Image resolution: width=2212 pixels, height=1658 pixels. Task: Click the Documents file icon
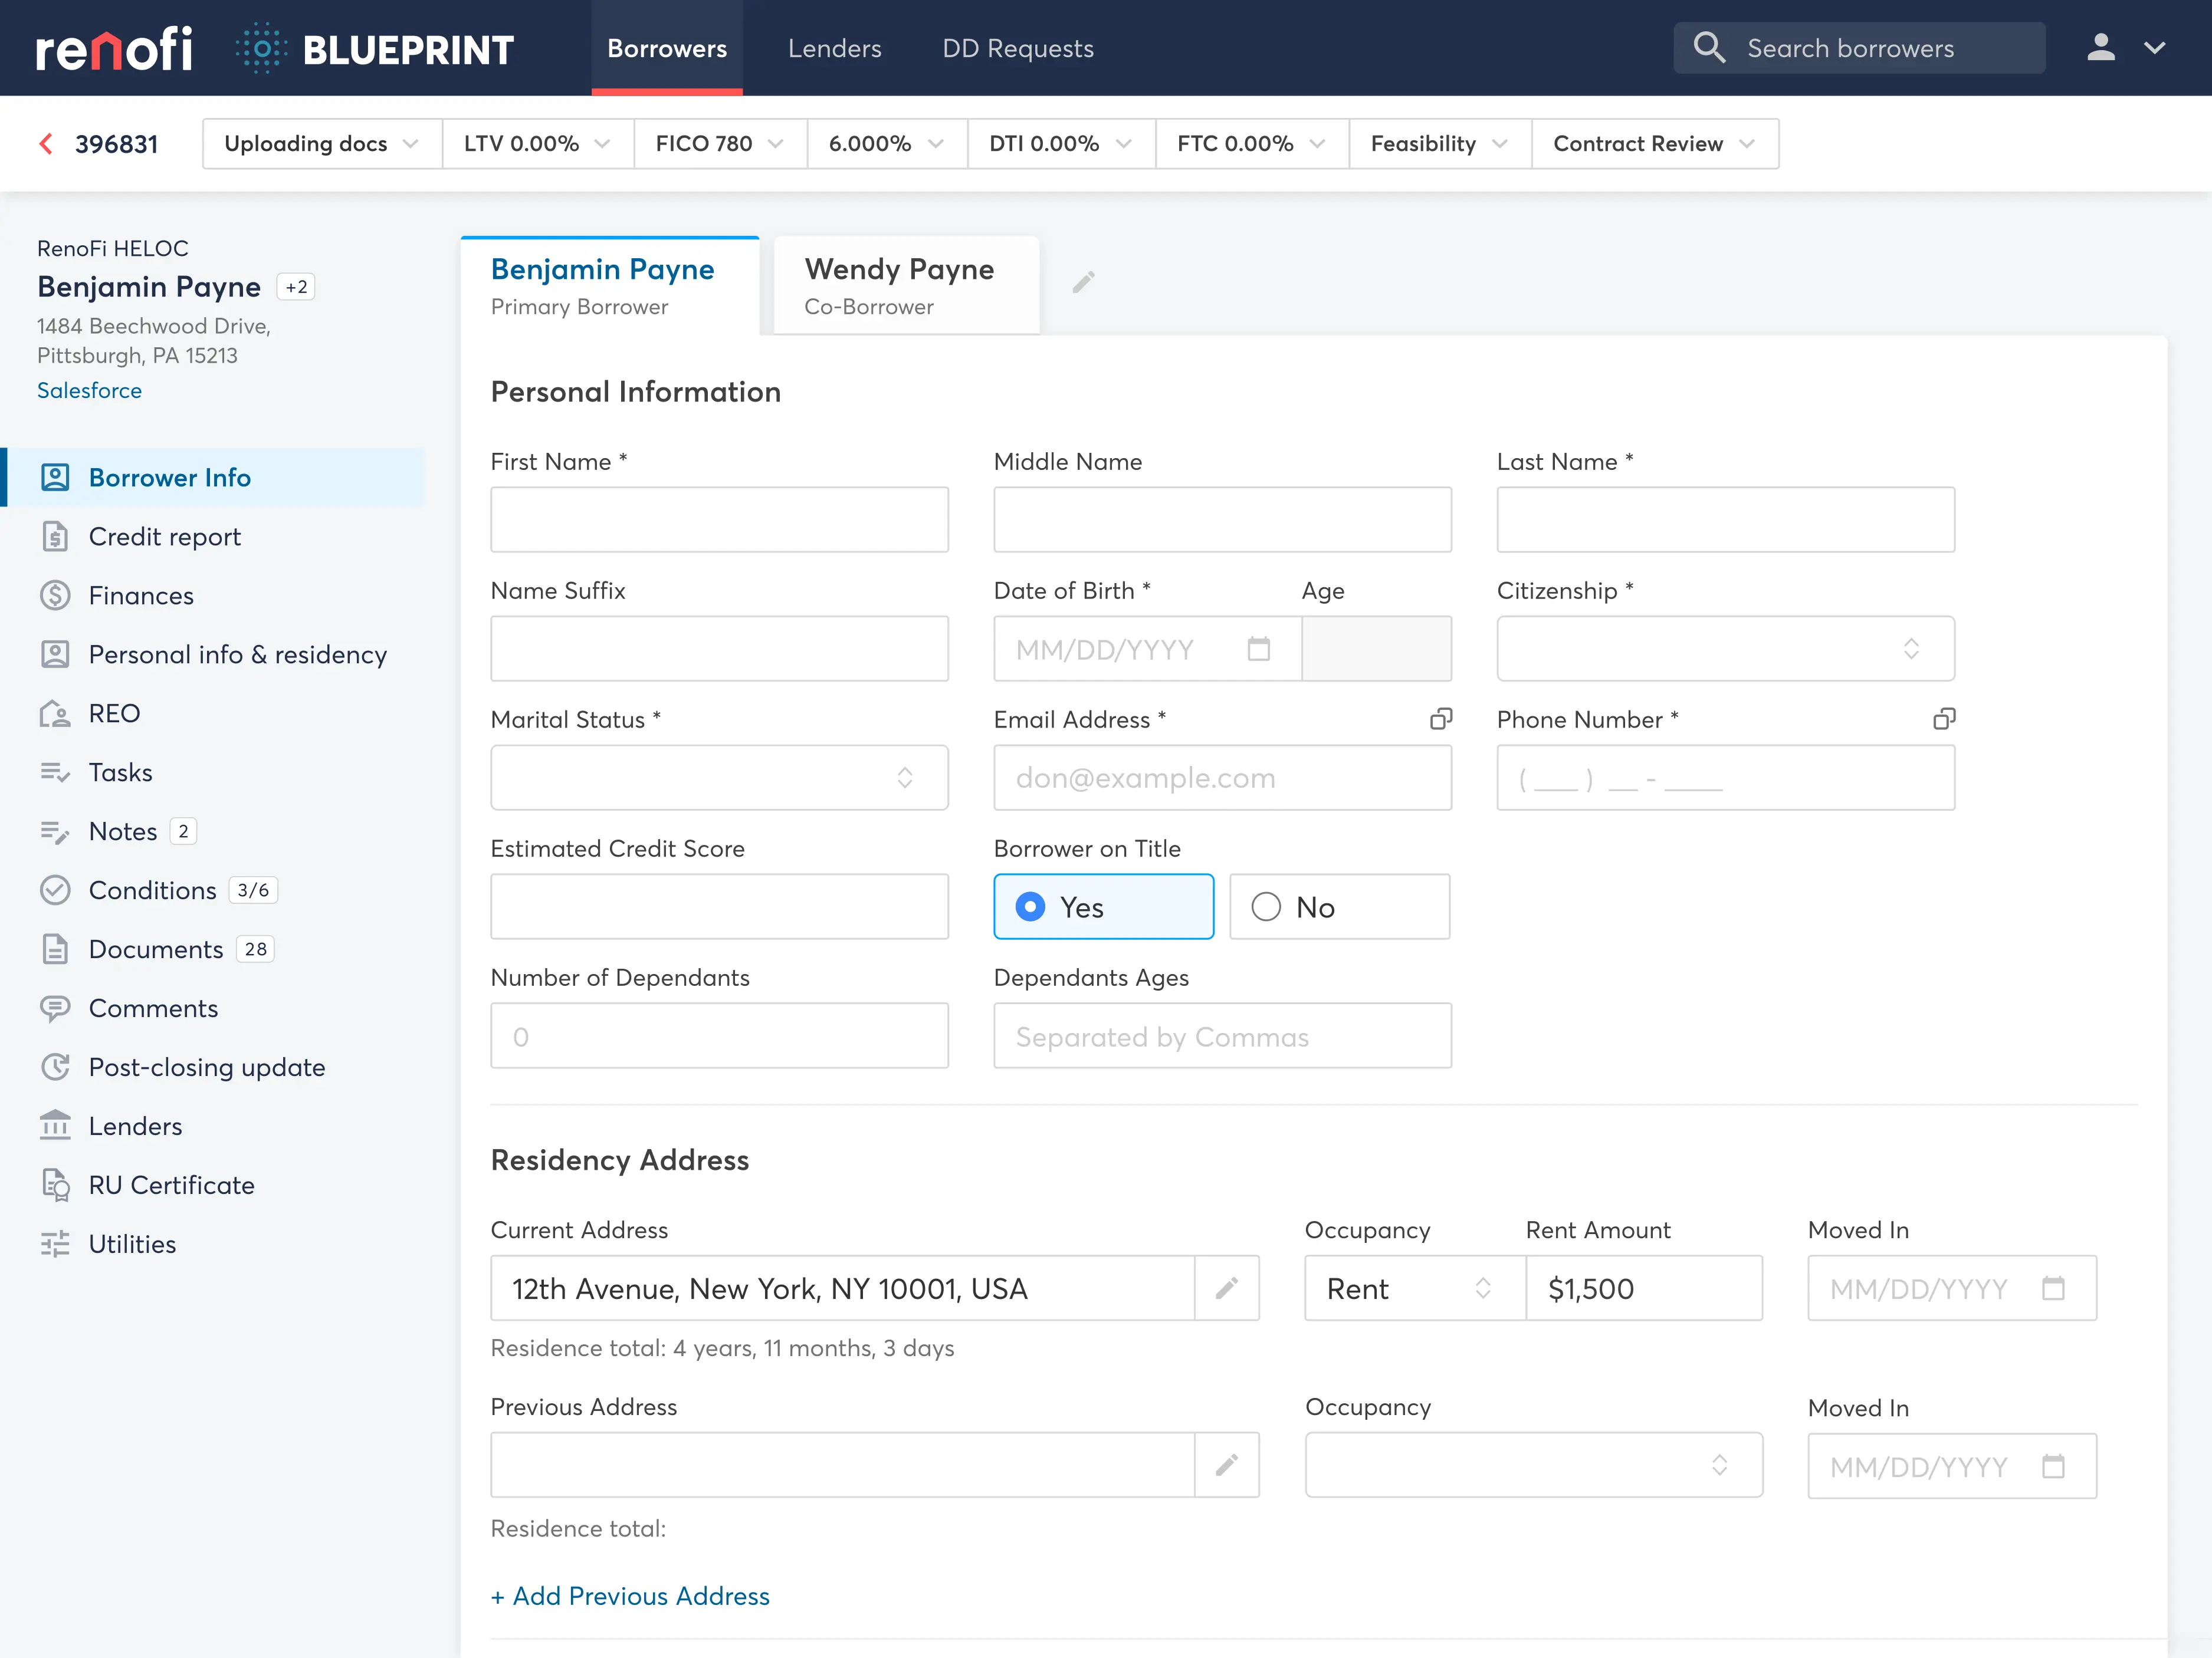click(55, 949)
